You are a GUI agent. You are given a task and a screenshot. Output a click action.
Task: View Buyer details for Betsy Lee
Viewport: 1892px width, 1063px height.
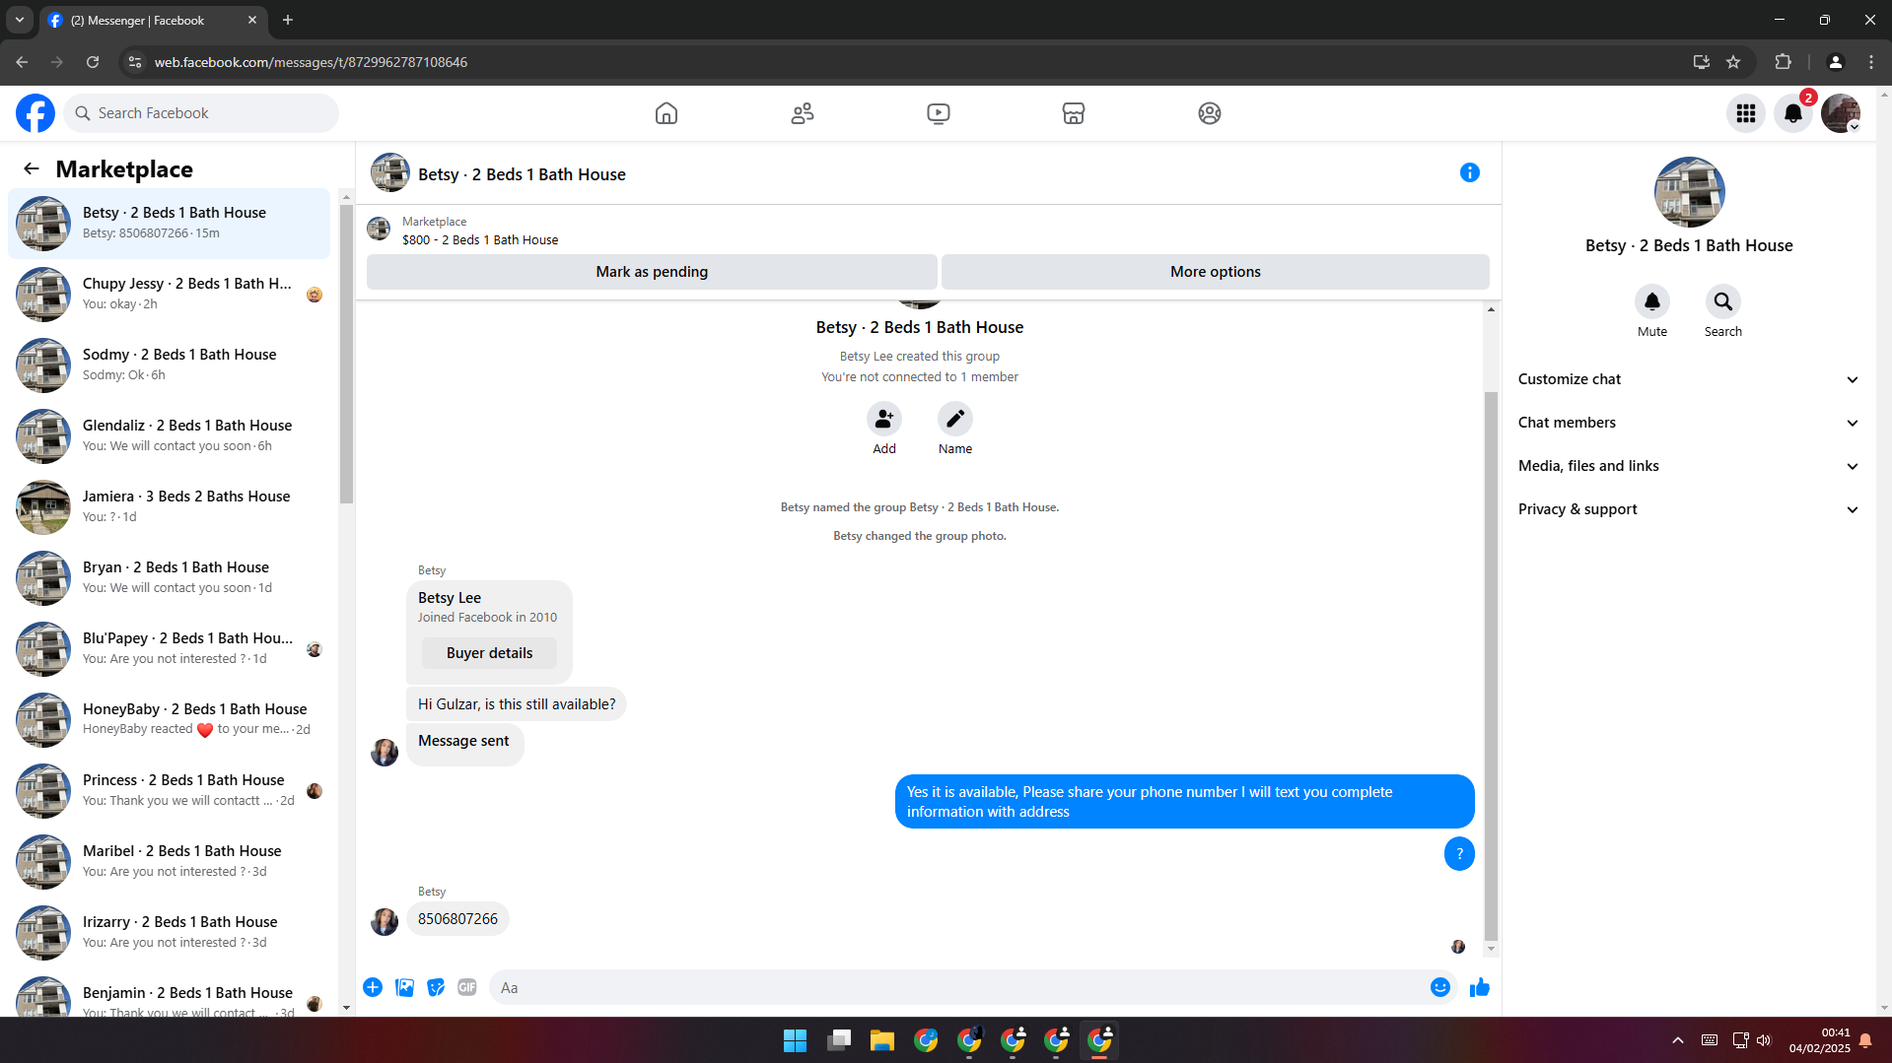(x=489, y=653)
